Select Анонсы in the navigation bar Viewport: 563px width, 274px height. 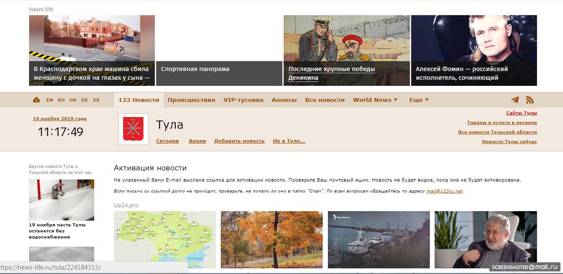tap(284, 100)
